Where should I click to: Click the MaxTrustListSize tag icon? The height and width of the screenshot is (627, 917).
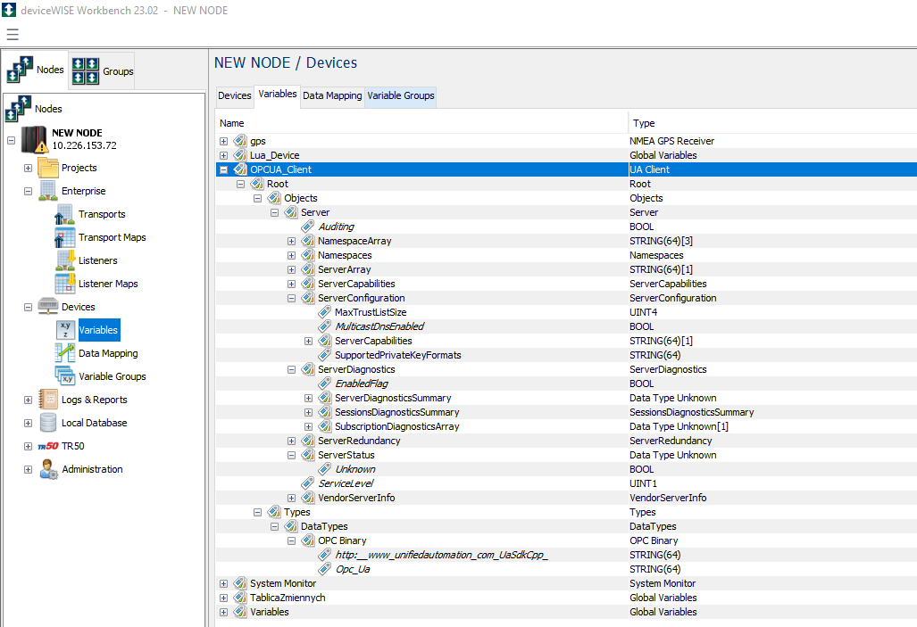point(325,312)
